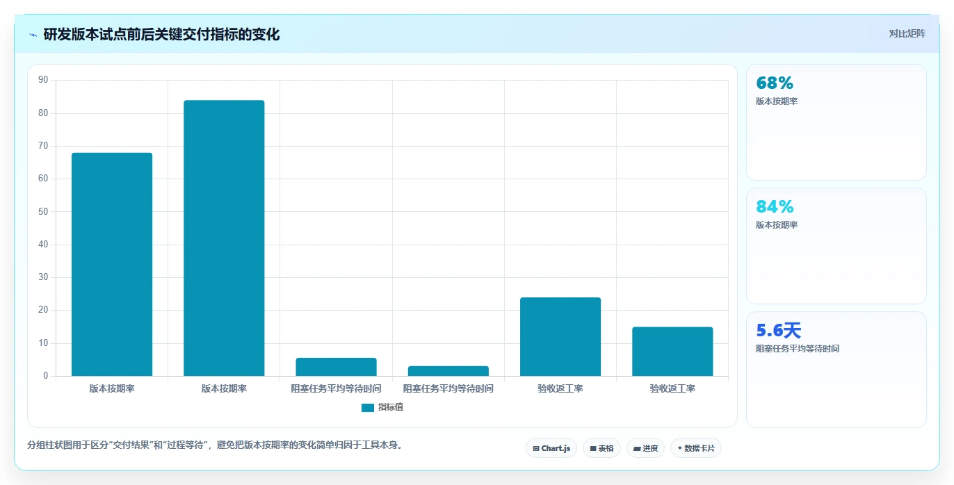Open the 68% data card value
The width and height of the screenshot is (954, 485).
click(775, 83)
